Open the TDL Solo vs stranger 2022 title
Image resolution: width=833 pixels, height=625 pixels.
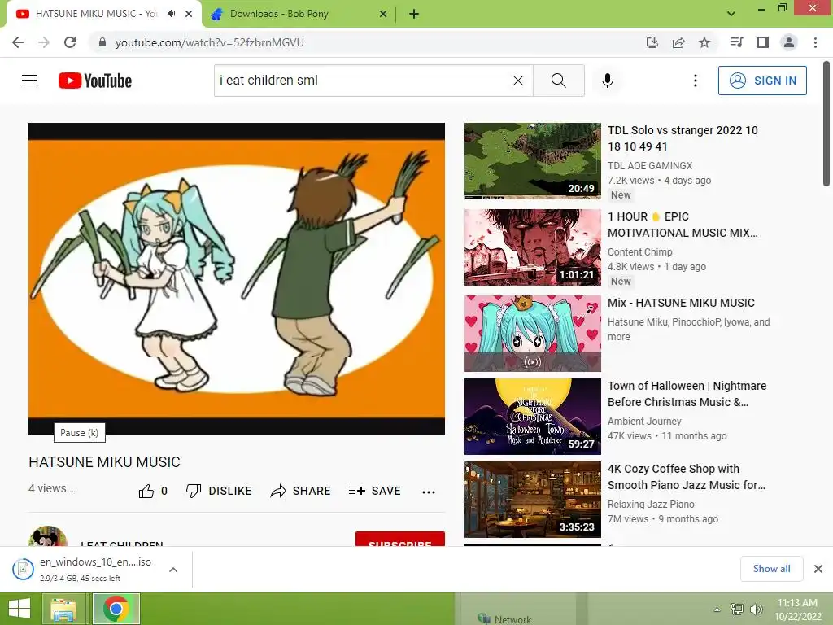coord(683,138)
